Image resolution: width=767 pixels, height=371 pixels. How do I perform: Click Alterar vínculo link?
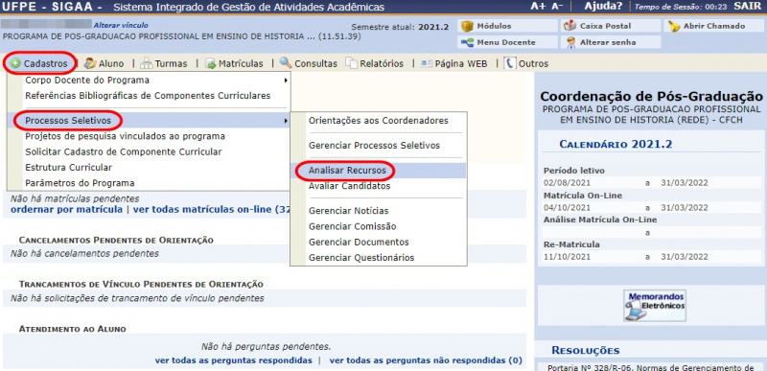tap(121, 25)
